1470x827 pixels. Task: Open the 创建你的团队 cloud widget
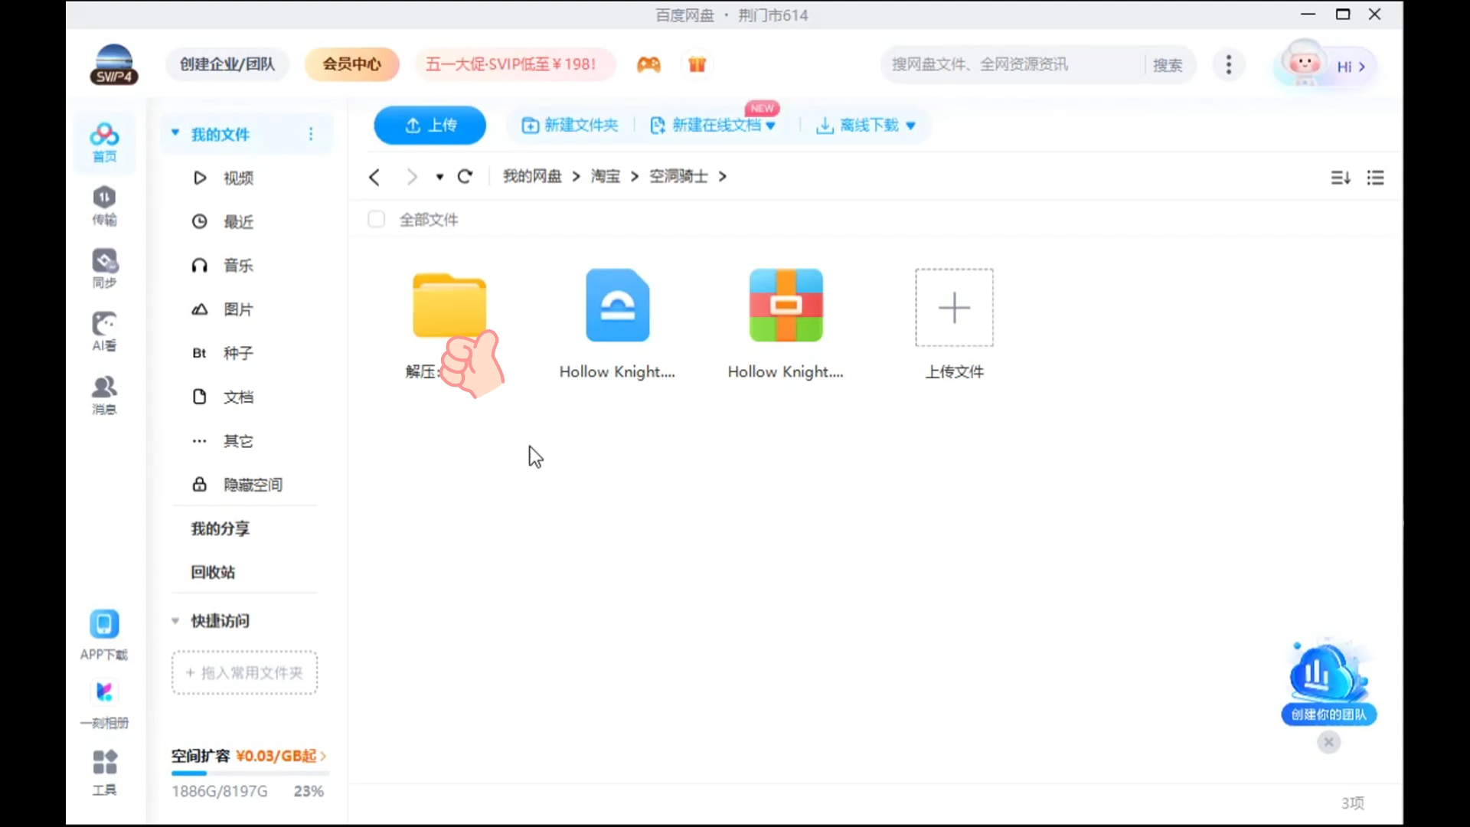(x=1329, y=682)
